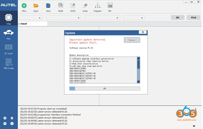Close the Update dialog
This screenshot has width=203, height=129.
(x=143, y=32)
